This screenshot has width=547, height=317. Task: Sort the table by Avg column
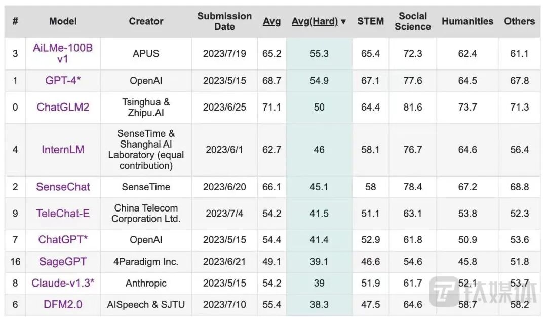[x=271, y=21]
